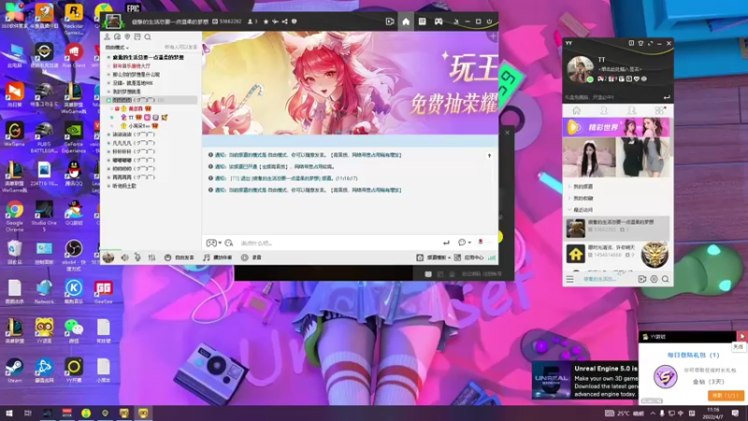748x421 pixels.
Task: Click the Unreal Engine 5.0 ad
Action: coord(585,381)
